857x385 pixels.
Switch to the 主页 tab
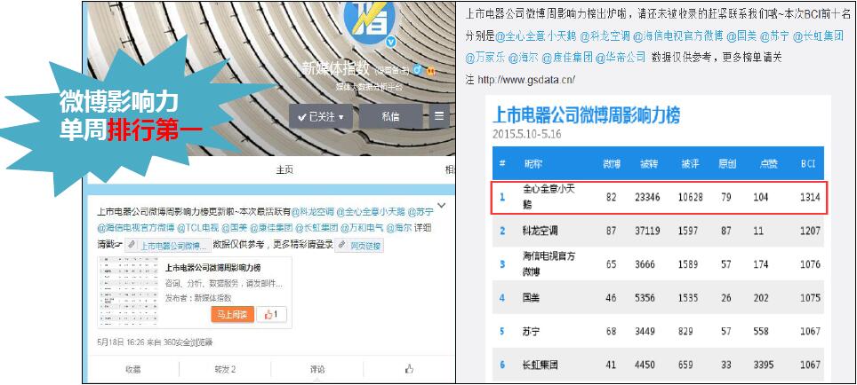click(284, 169)
